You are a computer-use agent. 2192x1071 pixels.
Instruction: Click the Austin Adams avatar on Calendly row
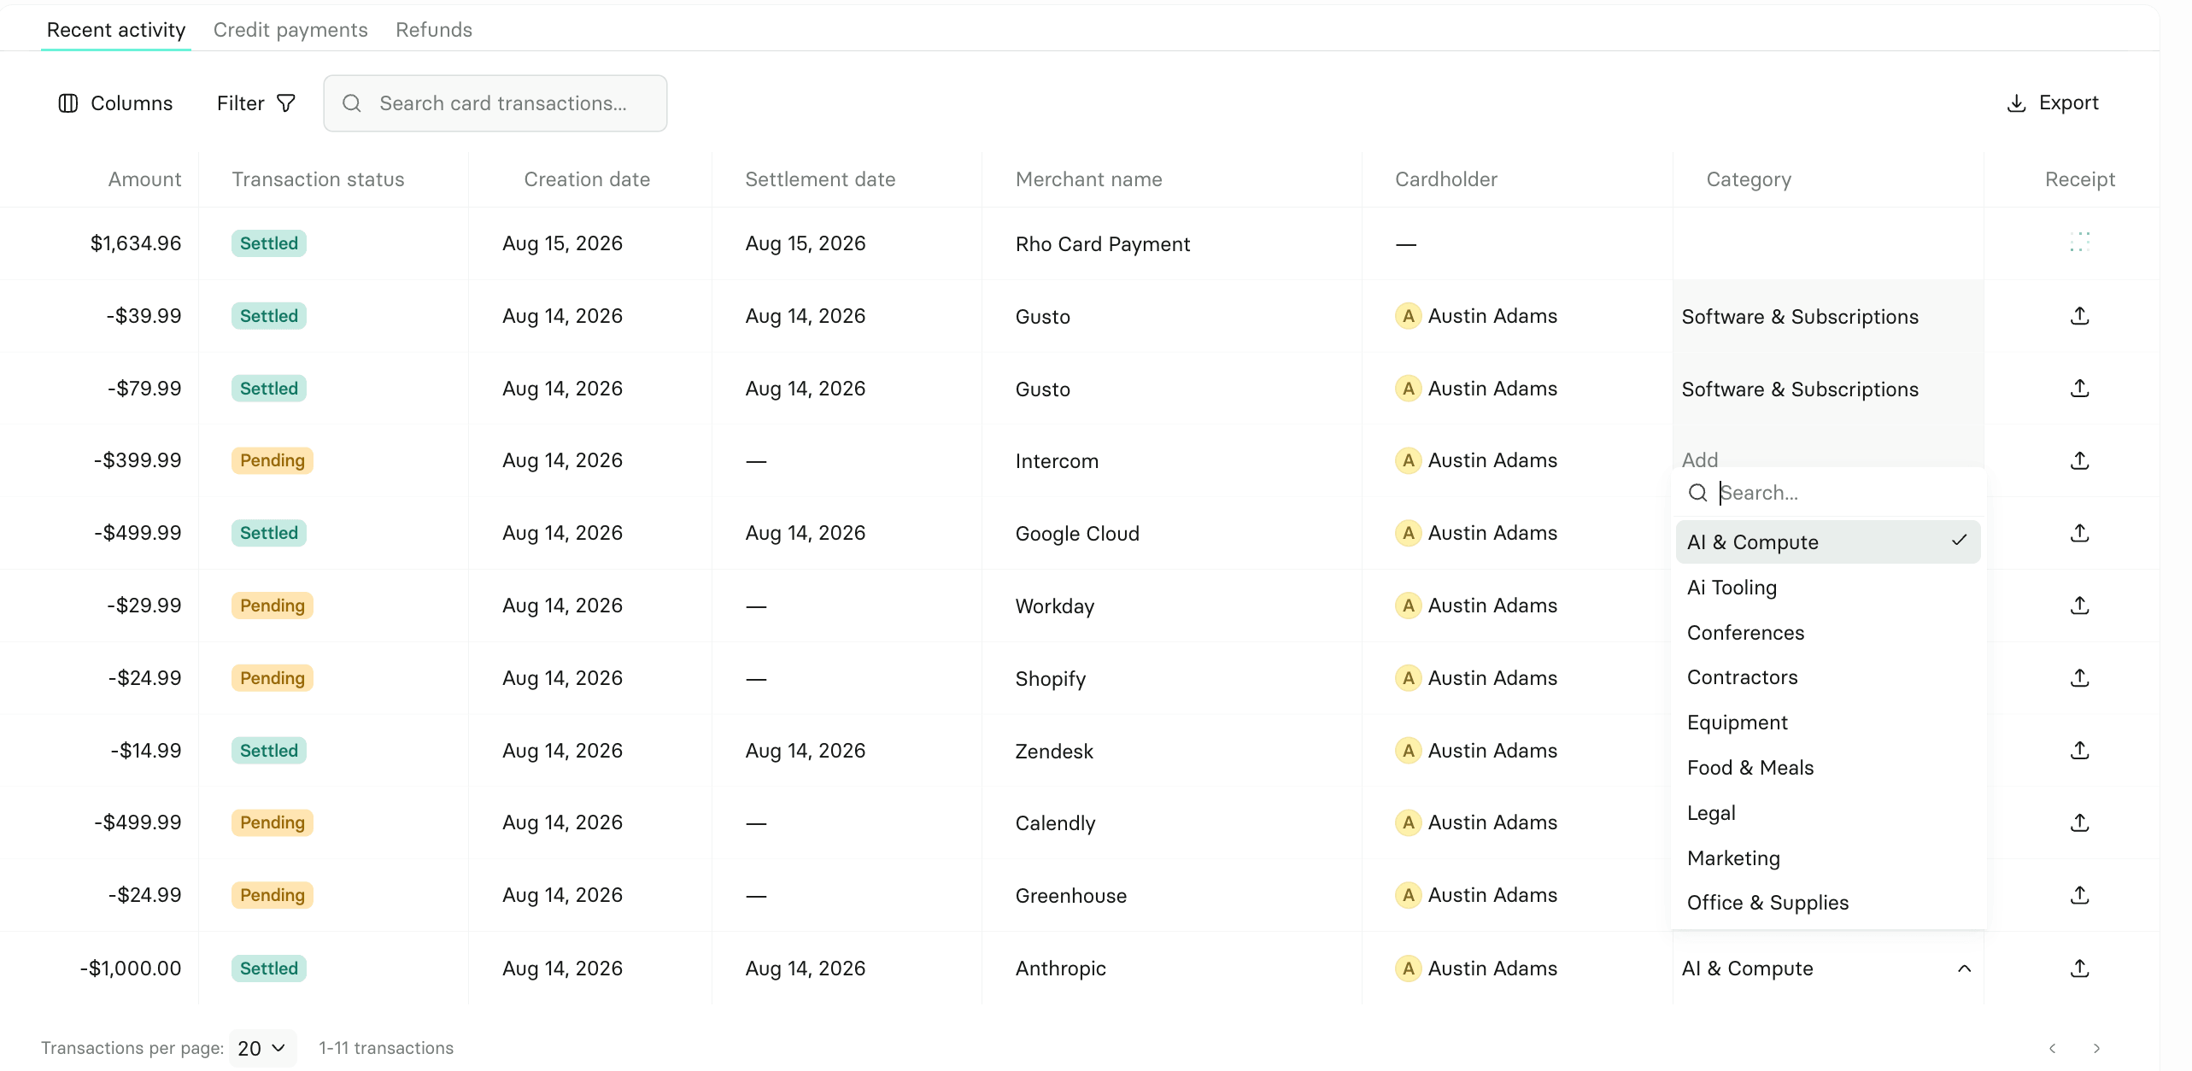[1408, 822]
